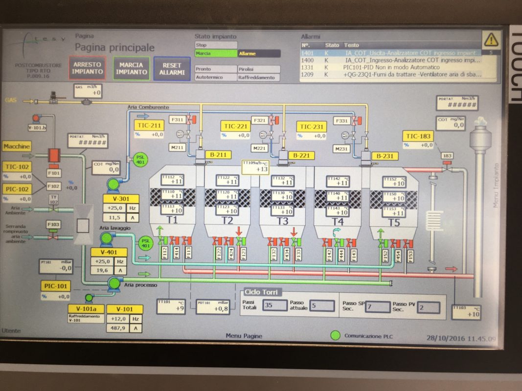The width and height of the screenshot is (522, 391).
Task: Open the yellow alarm warning triangle
Action: click(491, 40)
